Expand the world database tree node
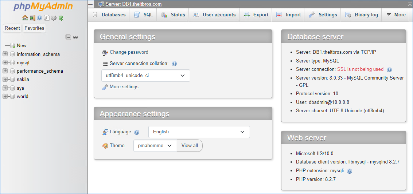Viewport: 413px width, 194px height. (5, 96)
